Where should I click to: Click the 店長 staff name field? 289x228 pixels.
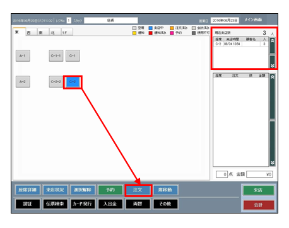(x=111, y=20)
